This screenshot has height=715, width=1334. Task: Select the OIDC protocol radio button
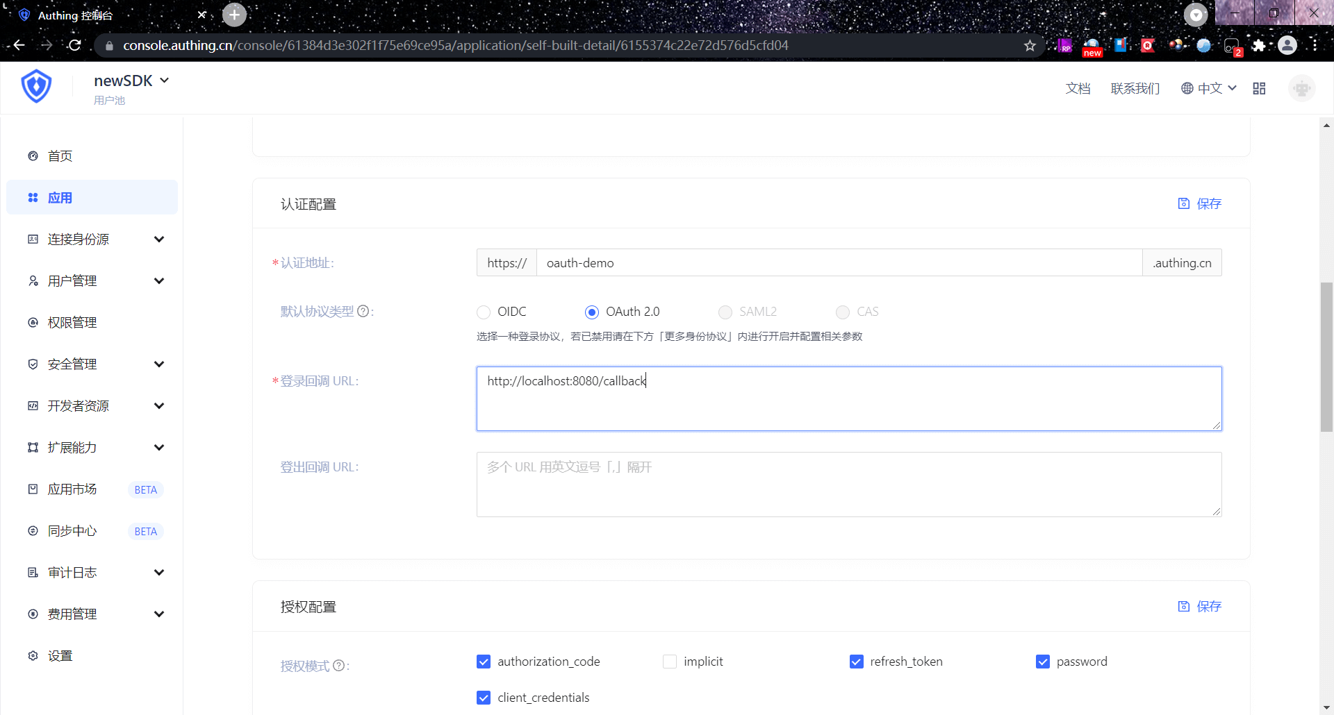[x=484, y=312]
